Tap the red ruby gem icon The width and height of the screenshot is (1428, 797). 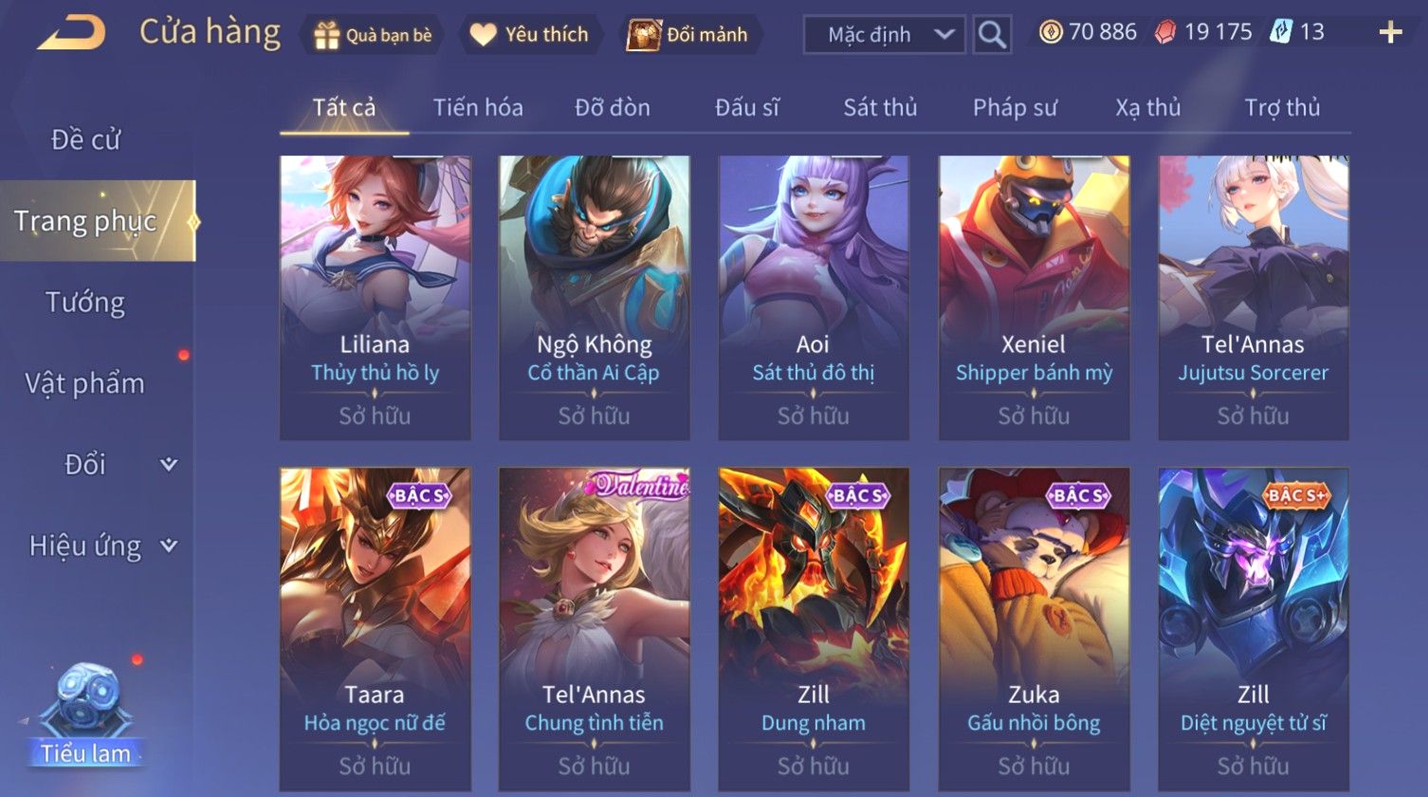point(1164,33)
